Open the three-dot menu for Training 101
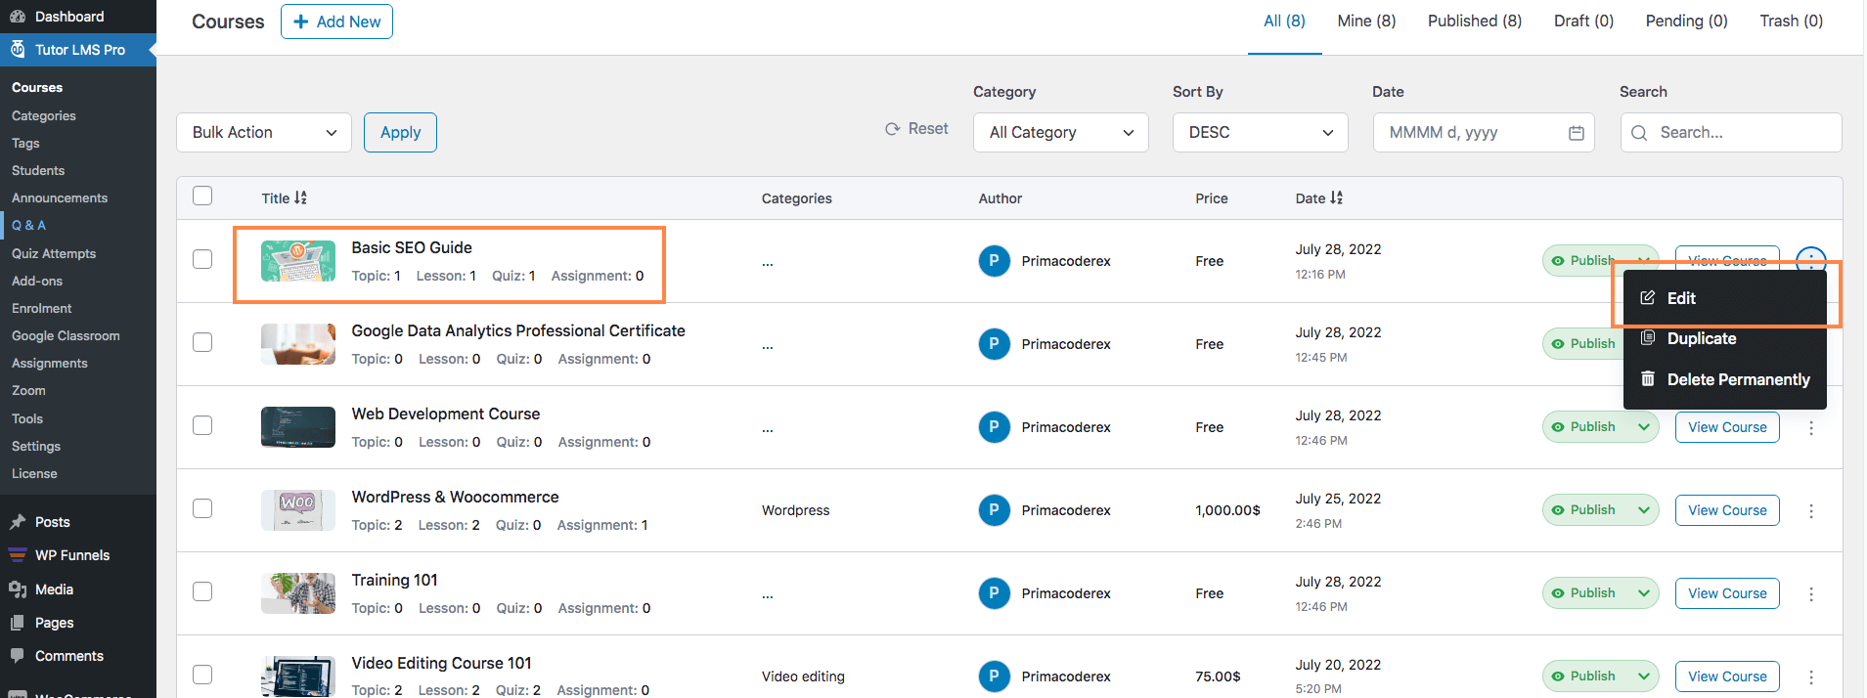 pyautogui.click(x=1811, y=594)
